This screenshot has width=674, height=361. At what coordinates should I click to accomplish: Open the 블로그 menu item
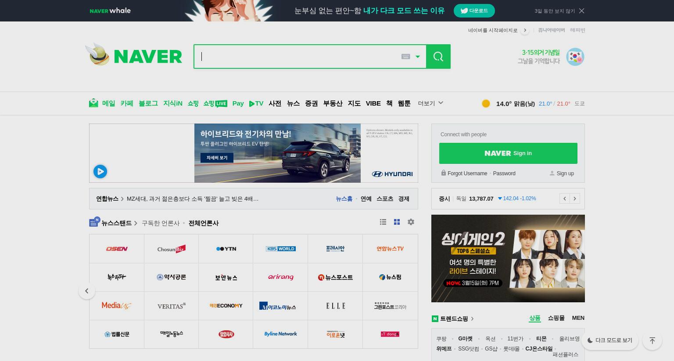tap(148, 103)
